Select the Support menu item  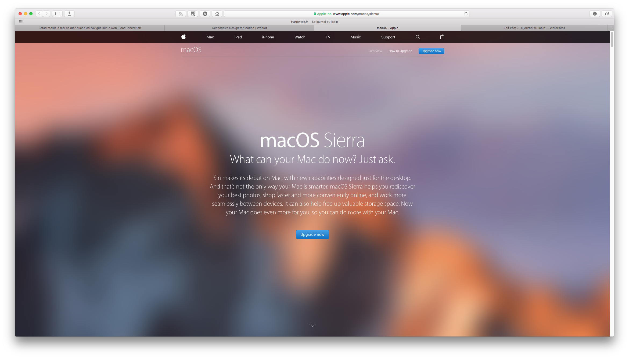[x=388, y=37]
